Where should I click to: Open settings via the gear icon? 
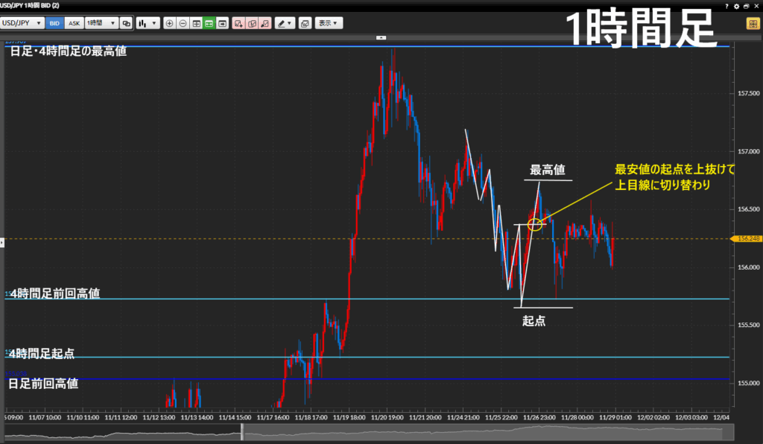tap(736, 5)
